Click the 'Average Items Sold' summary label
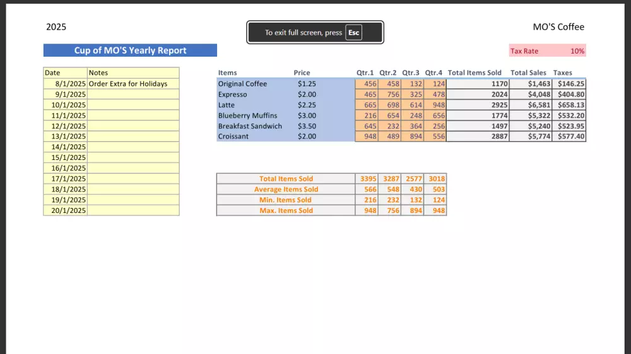The width and height of the screenshot is (631, 354). 286,189
